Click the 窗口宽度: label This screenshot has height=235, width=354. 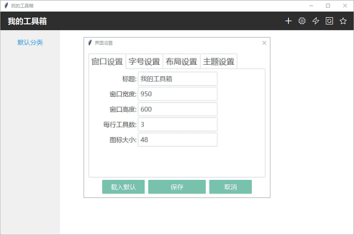(x=123, y=94)
